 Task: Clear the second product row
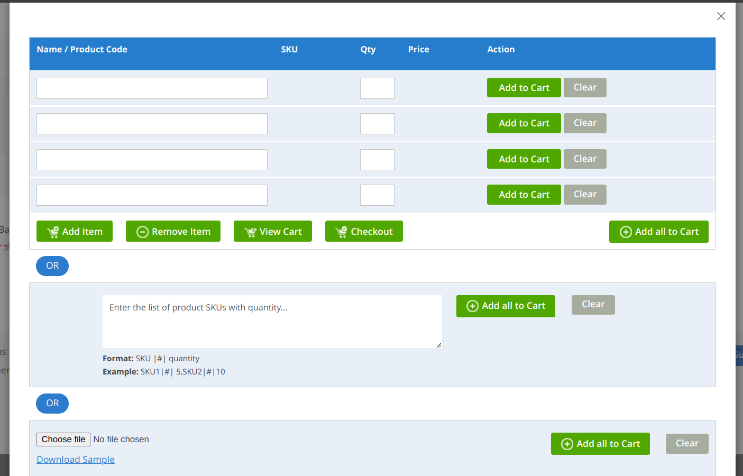584,123
